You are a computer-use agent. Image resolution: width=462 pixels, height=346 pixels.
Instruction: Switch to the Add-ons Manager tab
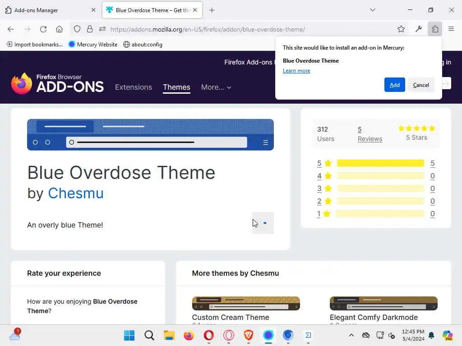50,10
